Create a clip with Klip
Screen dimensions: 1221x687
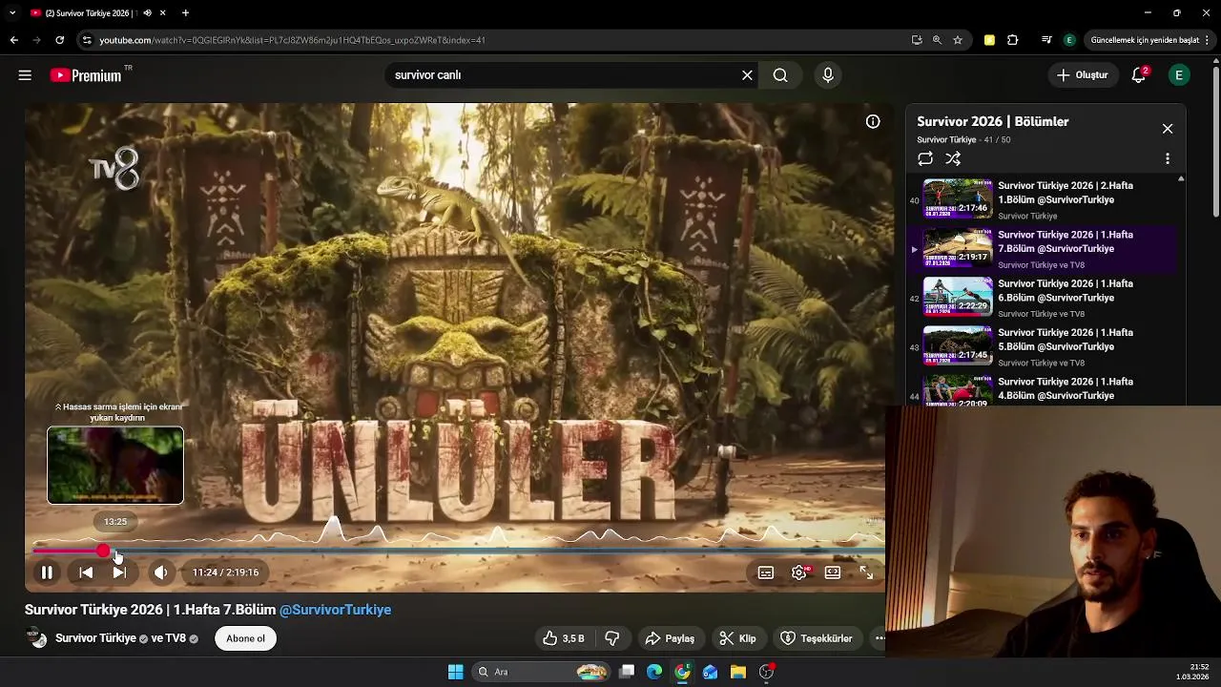(737, 638)
